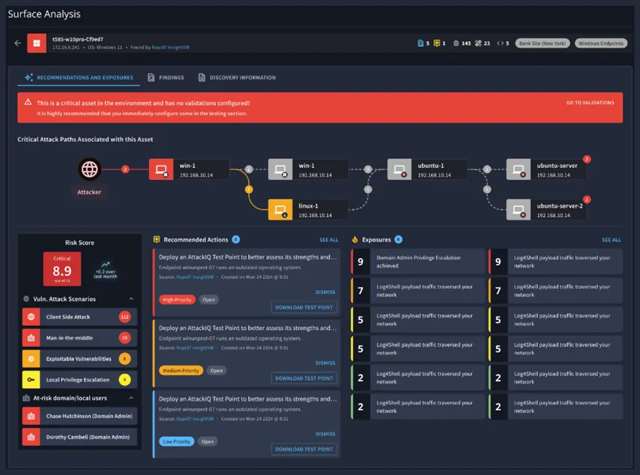Click the Client Side Attack globe icon
Viewport: 640px width, 475px height.
(x=31, y=317)
